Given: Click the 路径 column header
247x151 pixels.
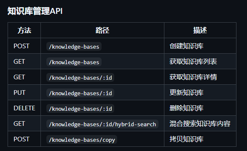Looking at the screenshot, I should (x=102, y=30).
